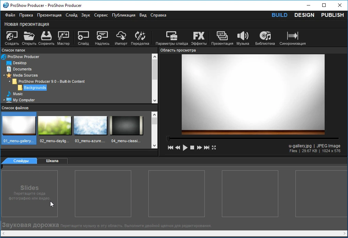The image size is (348, 238).
Task: Open the FX Эффекты tool
Action: [x=199, y=38]
